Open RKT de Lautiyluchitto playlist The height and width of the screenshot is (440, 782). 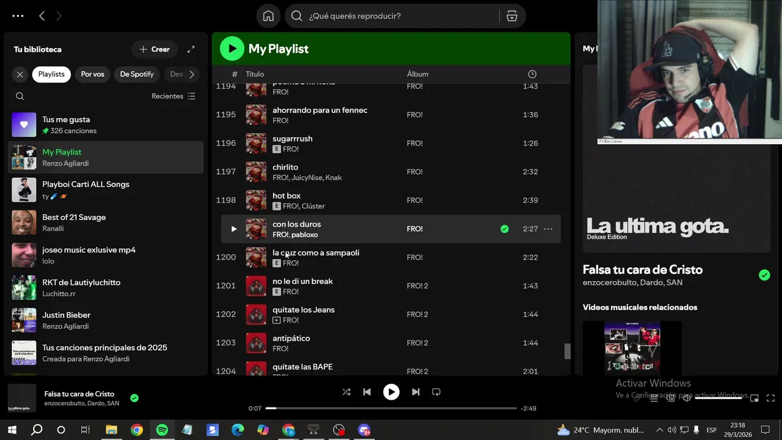[106, 288]
